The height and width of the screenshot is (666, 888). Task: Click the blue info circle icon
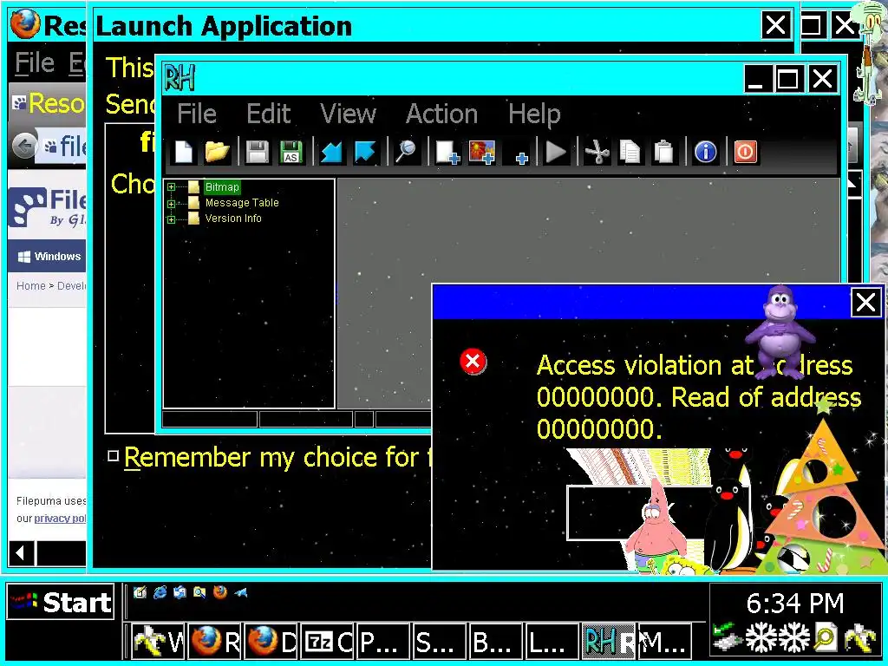[x=705, y=152]
